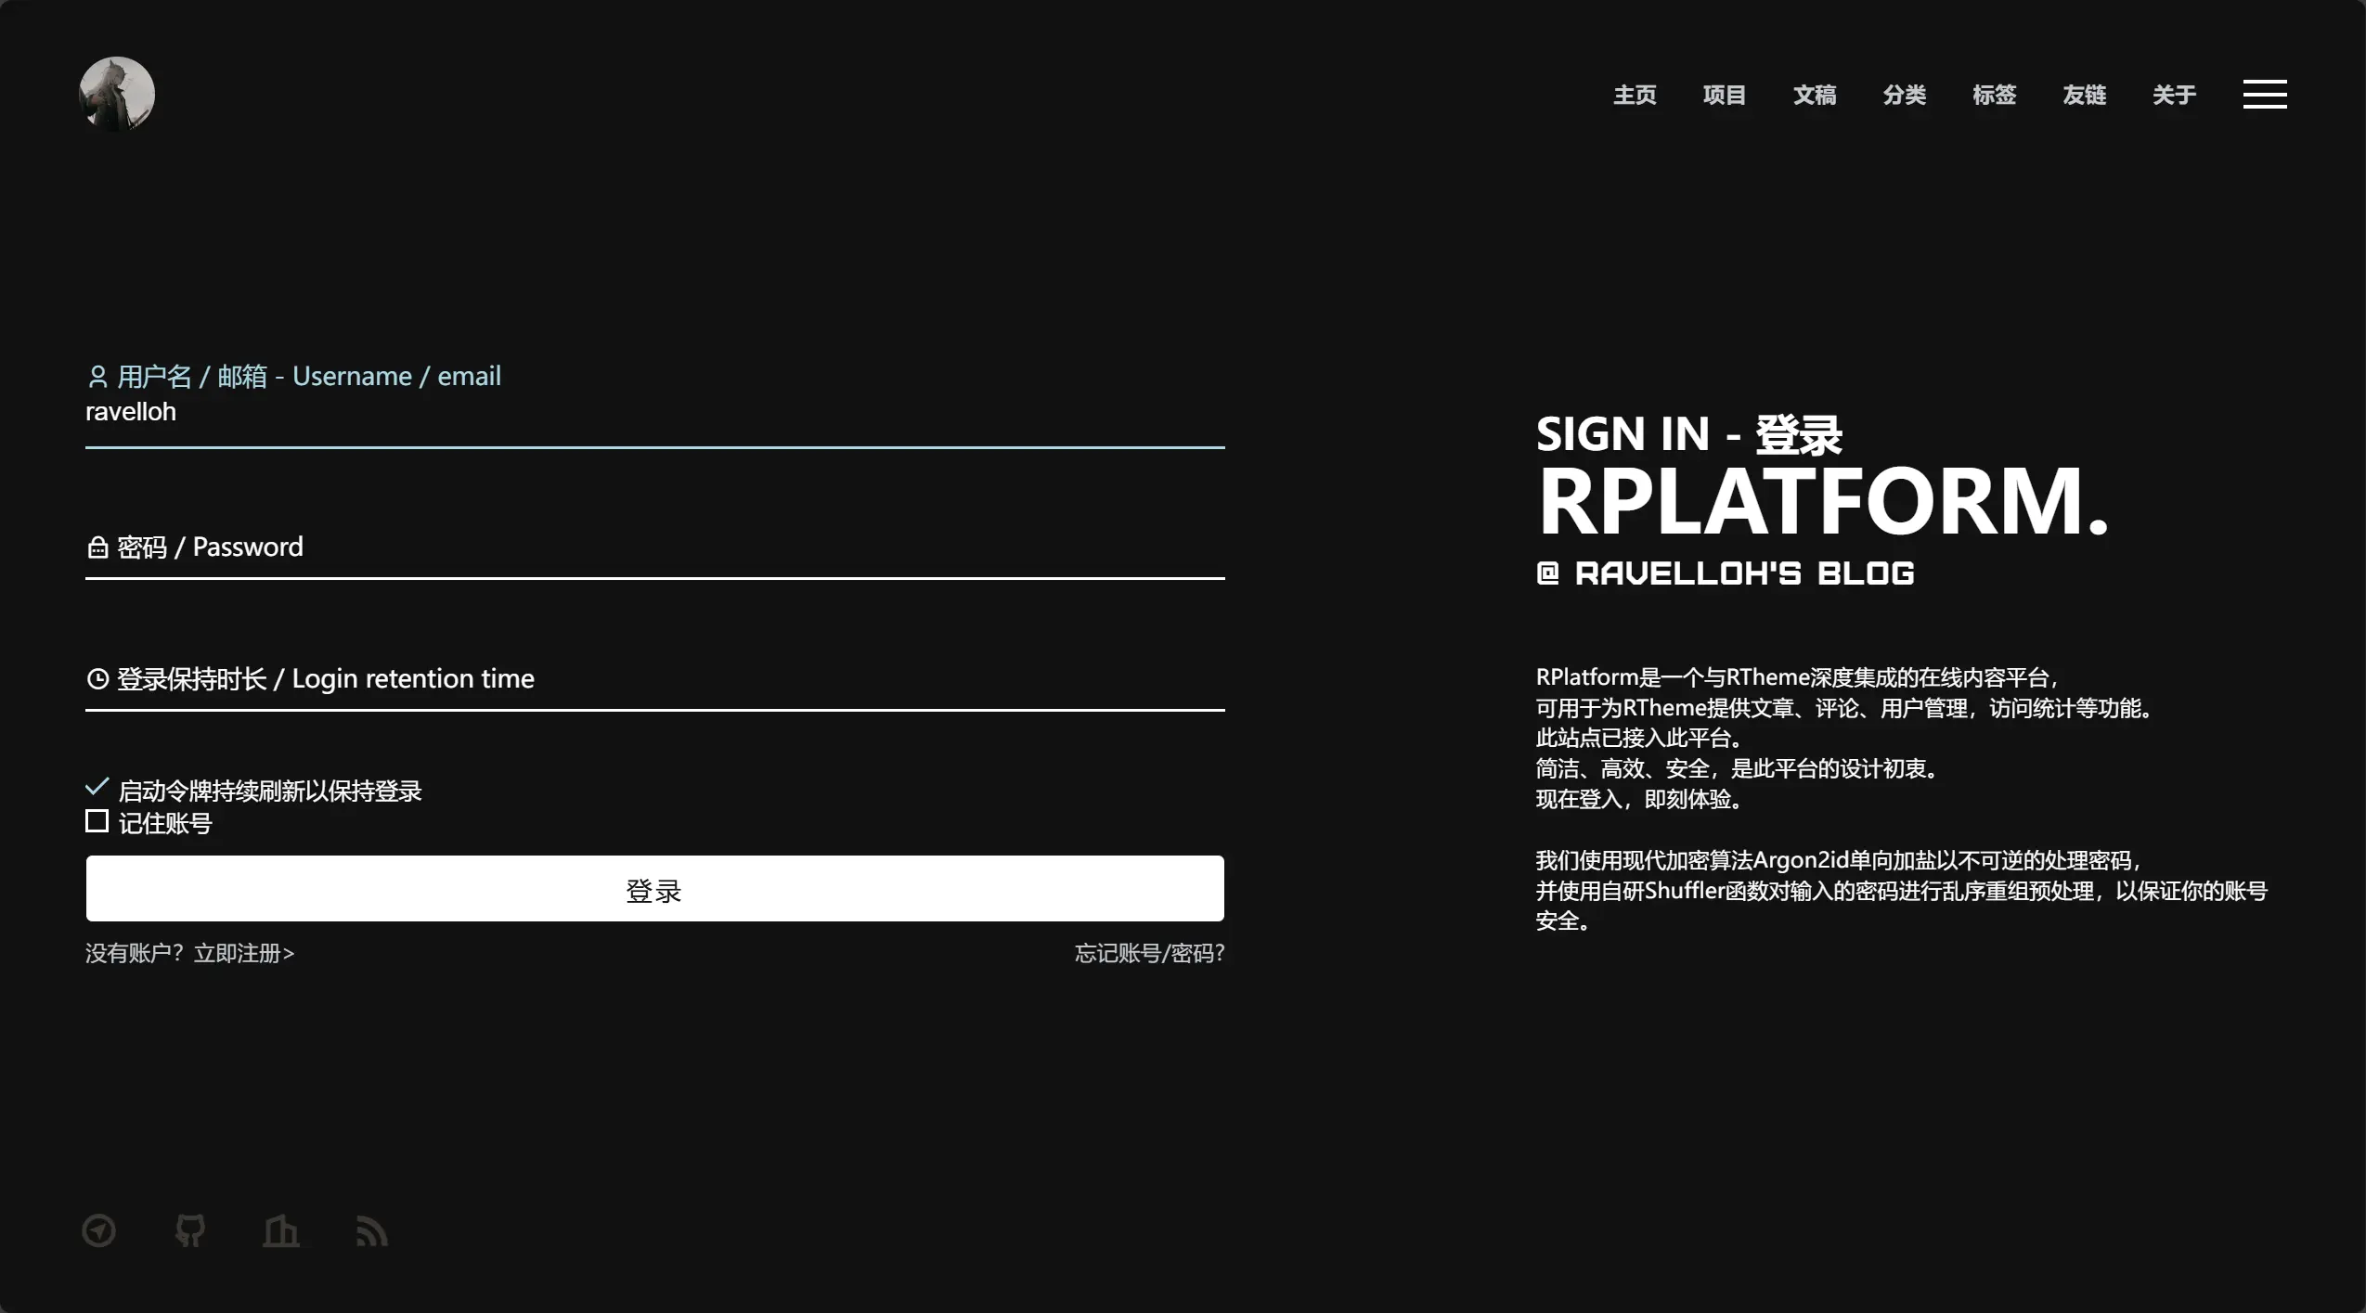The height and width of the screenshot is (1313, 2366).
Task: Open 项目 in navigation
Action: pos(1725,95)
